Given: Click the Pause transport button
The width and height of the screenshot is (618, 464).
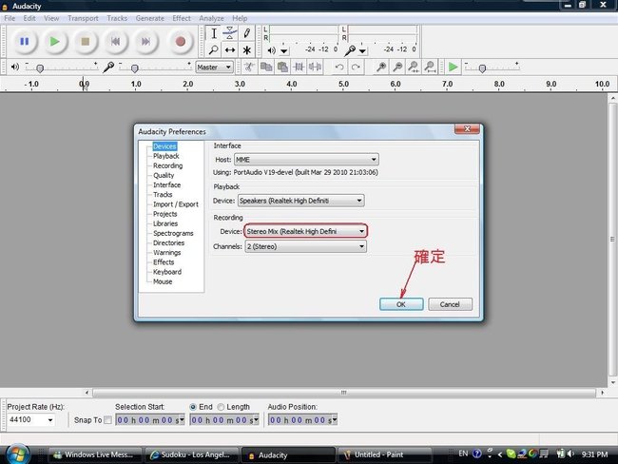Looking at the screenshot, I should (x=25, y=42).
